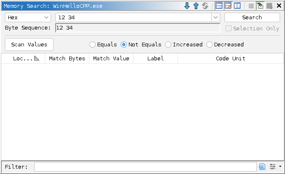
Task: Click the Scan Values button
Action: (29, 44)
